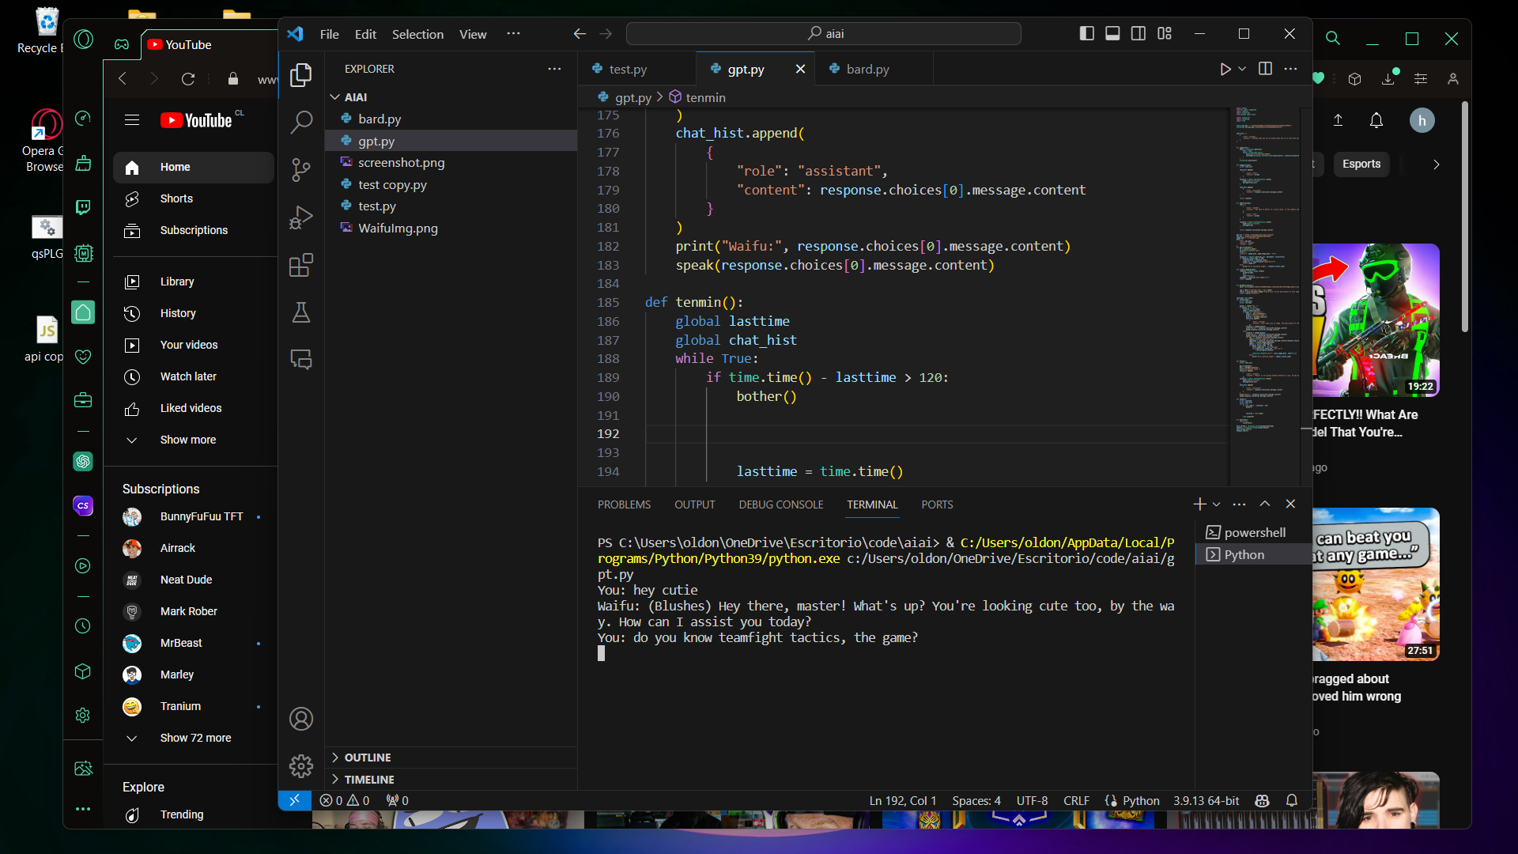Open the Search view in activity bar
Image resolution: width=1518 pixels, height=854 pixels.
tap(300, 123)
